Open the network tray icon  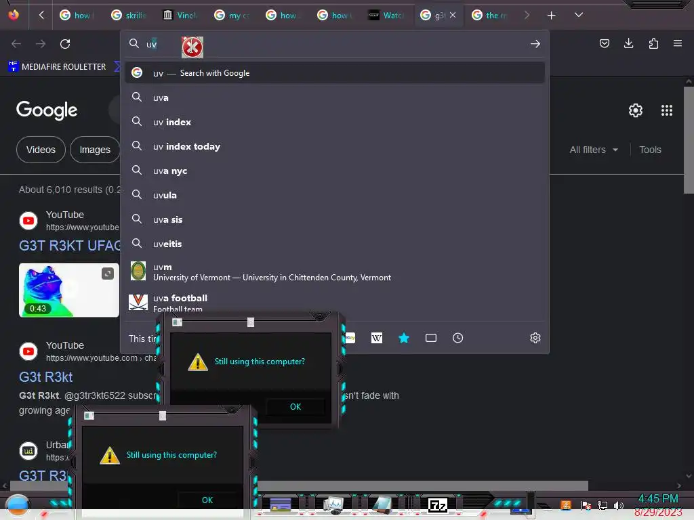(x=602, y=505)
